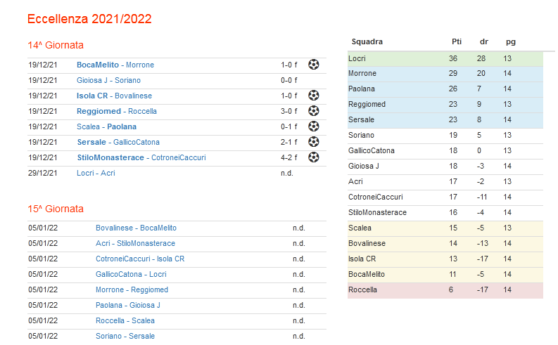
Task: Open the StiloMonasterace - CotroneiCaccuri match link
Action: point(141,158)
